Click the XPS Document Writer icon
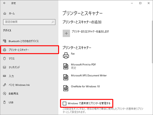 (66, 77)
